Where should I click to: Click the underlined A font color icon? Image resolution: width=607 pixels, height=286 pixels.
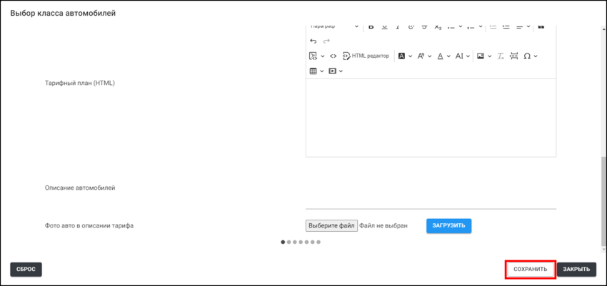coord(439,56)
